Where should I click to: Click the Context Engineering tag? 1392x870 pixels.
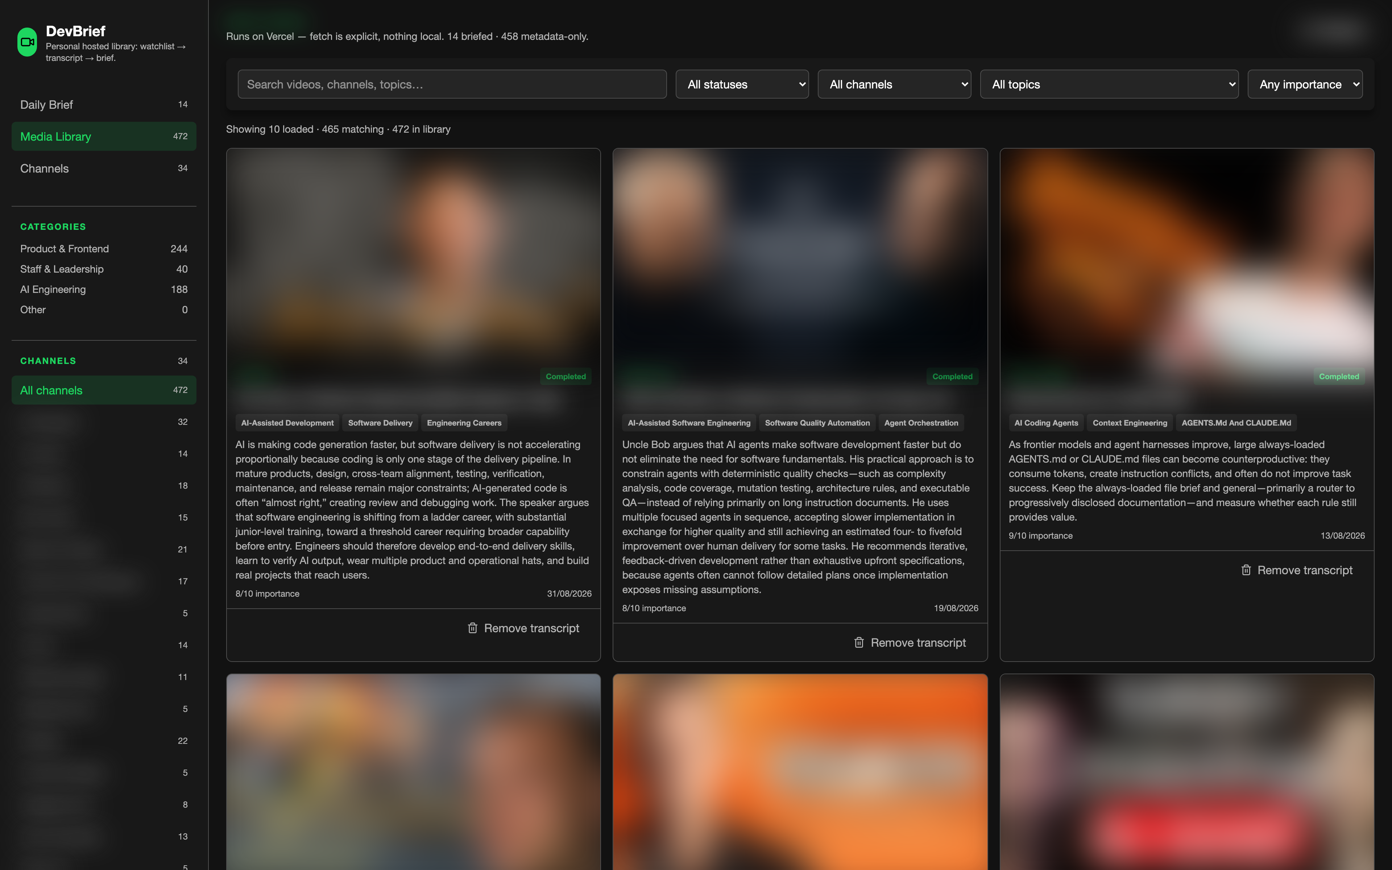point(1130,423)
